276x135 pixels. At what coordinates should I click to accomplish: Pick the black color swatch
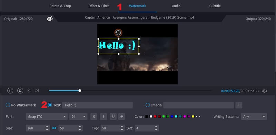(x=147, y=116)
